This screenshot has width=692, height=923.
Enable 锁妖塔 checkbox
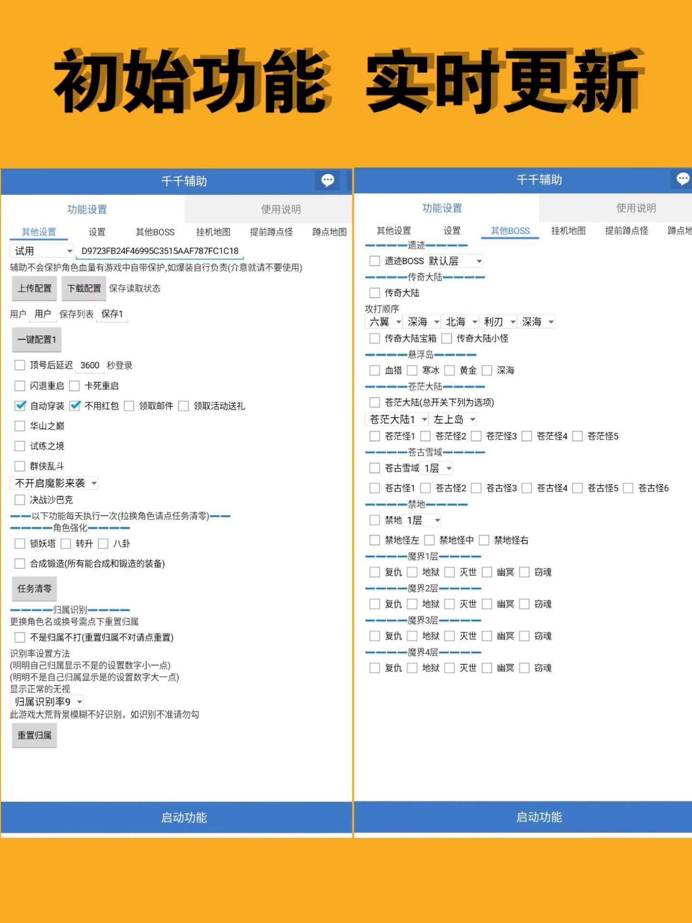point(20,544)
